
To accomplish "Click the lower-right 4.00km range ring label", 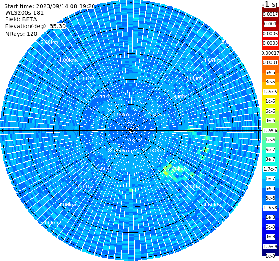I will coord(212,205).
